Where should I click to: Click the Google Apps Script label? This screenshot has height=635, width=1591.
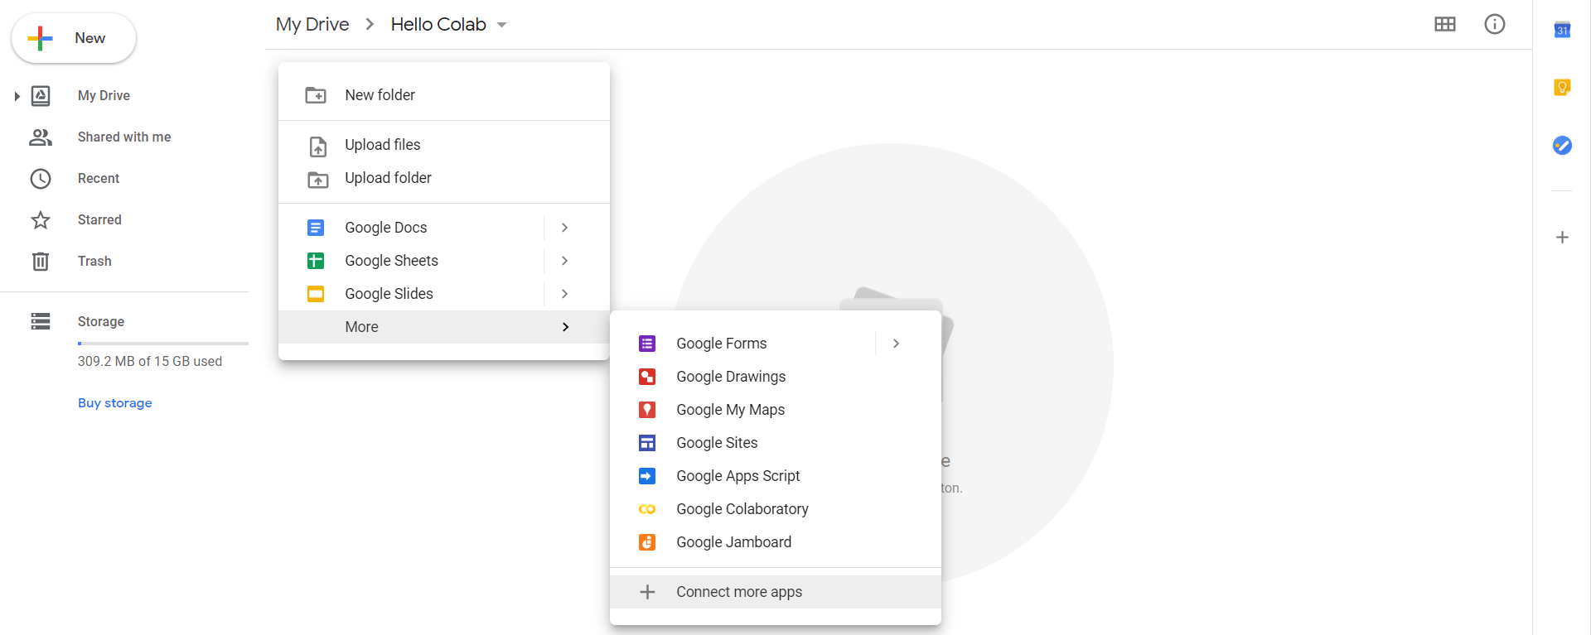pos(737,476)
